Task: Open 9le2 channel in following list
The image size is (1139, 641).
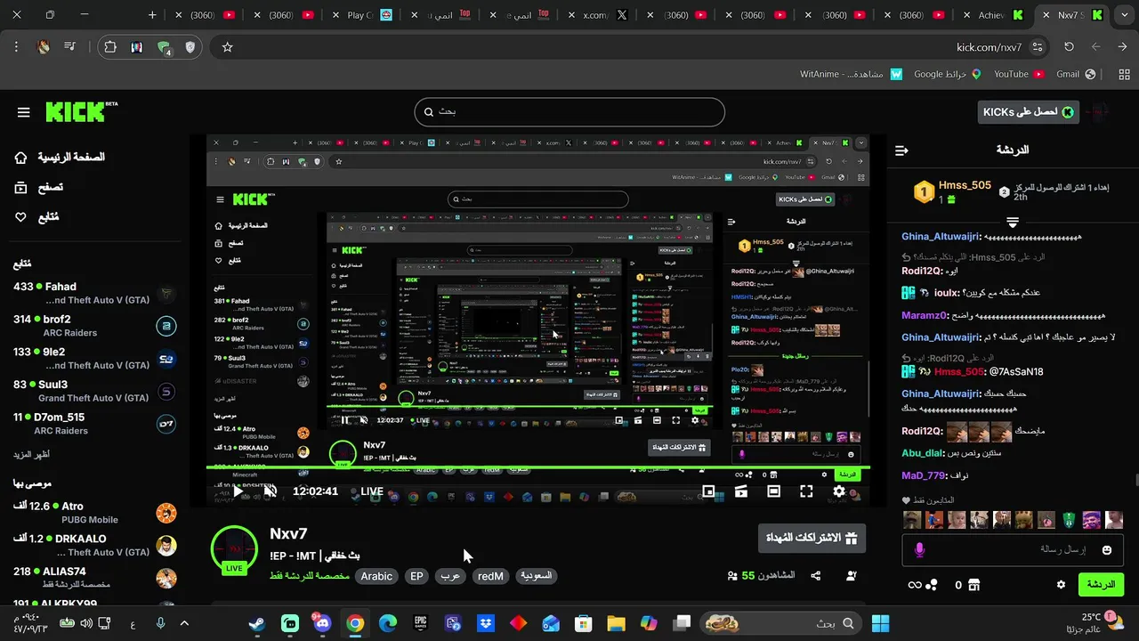Action: pyautogui.click(x=93, y=359)
